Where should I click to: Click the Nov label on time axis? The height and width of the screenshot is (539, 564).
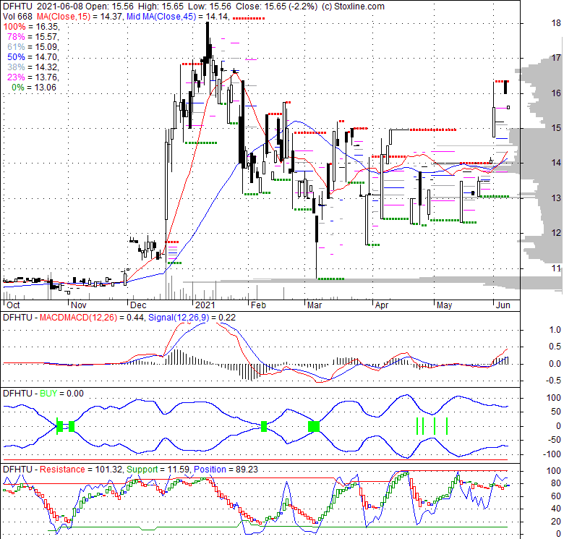pos(78,305)
